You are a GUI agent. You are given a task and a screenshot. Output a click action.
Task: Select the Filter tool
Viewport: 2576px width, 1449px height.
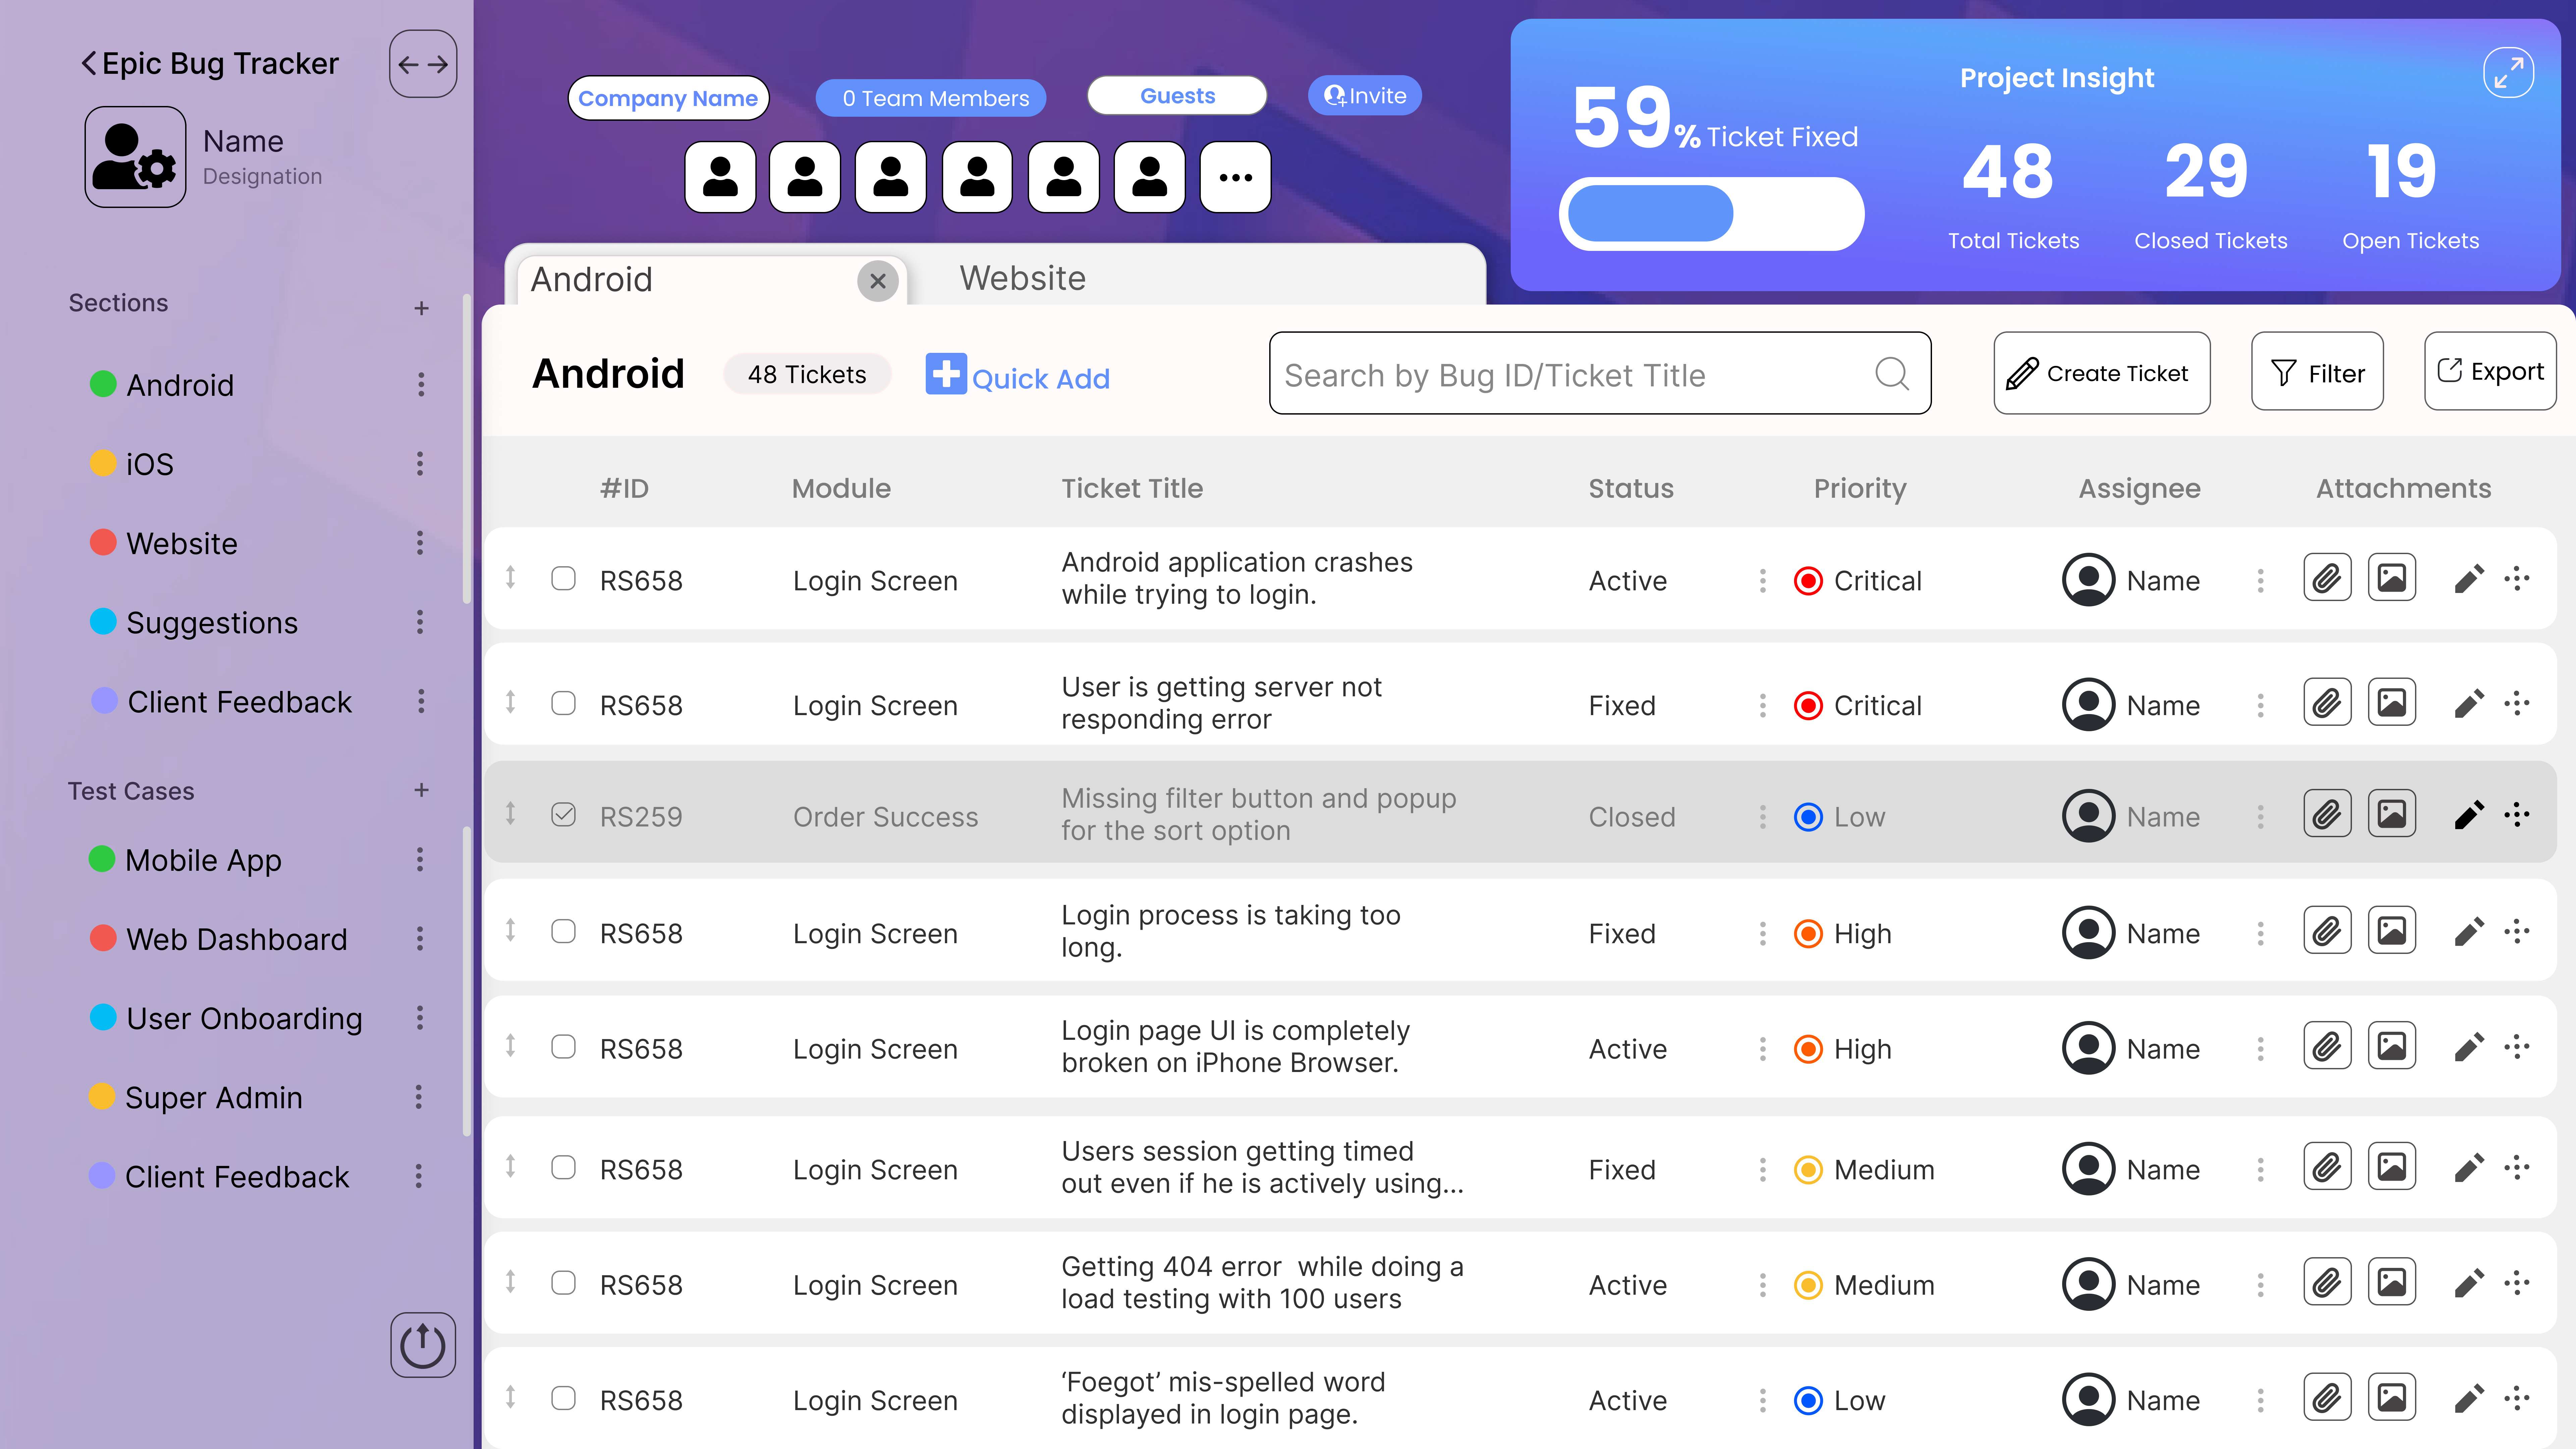pos(2317,371)
